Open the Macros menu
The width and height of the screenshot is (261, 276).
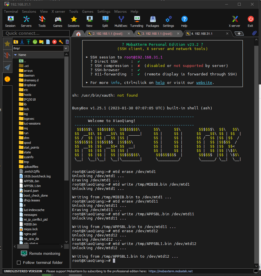(120, 12)
